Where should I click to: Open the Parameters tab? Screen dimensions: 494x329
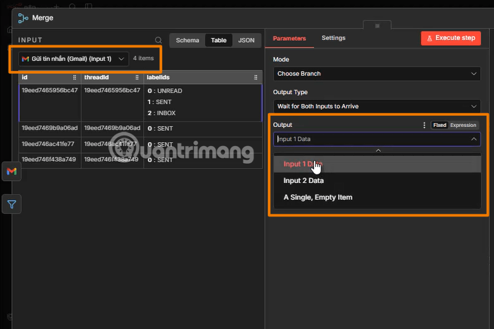(x=290, y=38)
